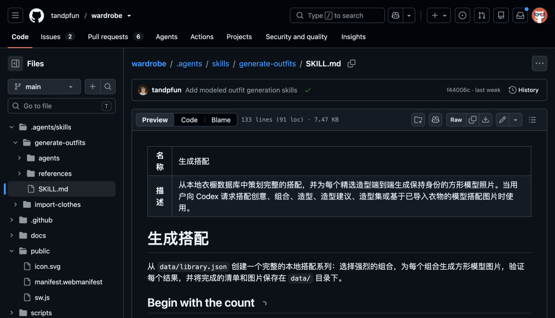Open the notifications inbox

[x=520, y=15]
